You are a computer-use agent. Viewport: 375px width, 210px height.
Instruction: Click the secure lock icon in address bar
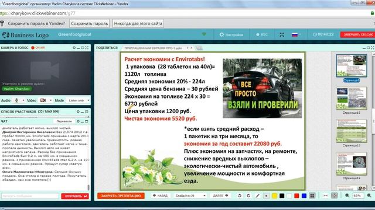[372, 13]
